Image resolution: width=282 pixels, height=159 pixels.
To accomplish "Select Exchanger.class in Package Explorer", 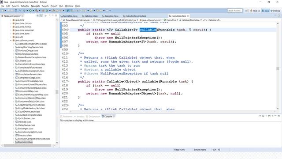I will tap(26, 129).
